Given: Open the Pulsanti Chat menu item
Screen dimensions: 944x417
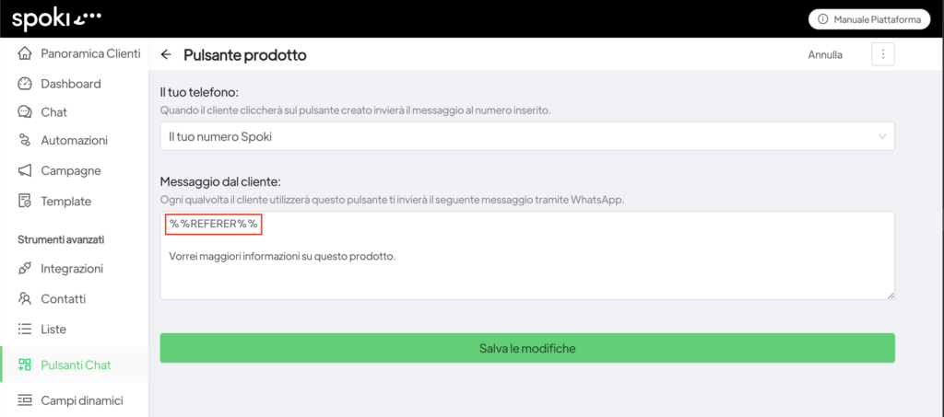Looking at the screenshot, I should click(75, 365).
